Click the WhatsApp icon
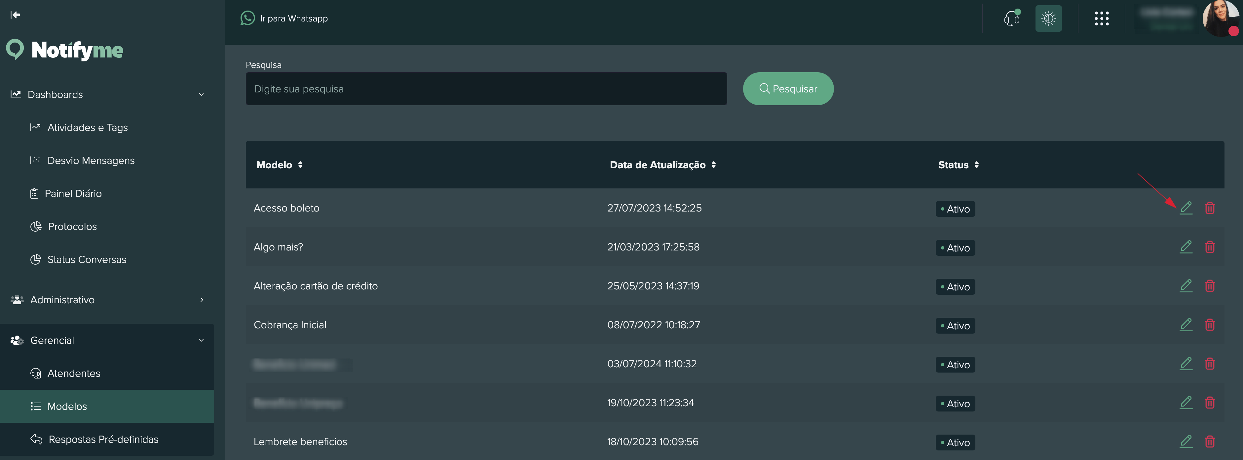1243x460 pixels. (x=247, y=18)
